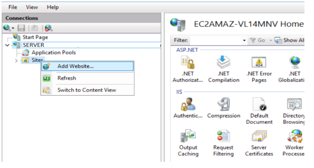Click the server home icon beside the title
The image size is (314, 168).
pyautogui.click(x=178, y=25)
